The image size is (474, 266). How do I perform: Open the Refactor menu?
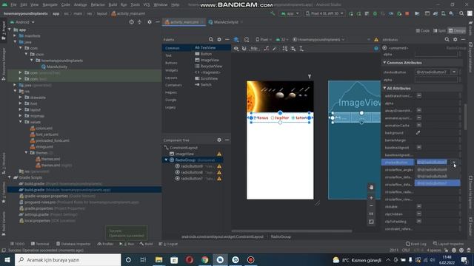pyautogui.click(x=98, y=4)
